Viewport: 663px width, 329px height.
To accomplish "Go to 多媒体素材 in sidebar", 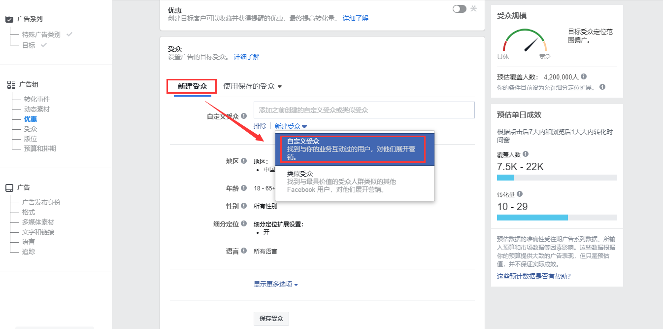I will pyautogui.click(x=38, y=222).
